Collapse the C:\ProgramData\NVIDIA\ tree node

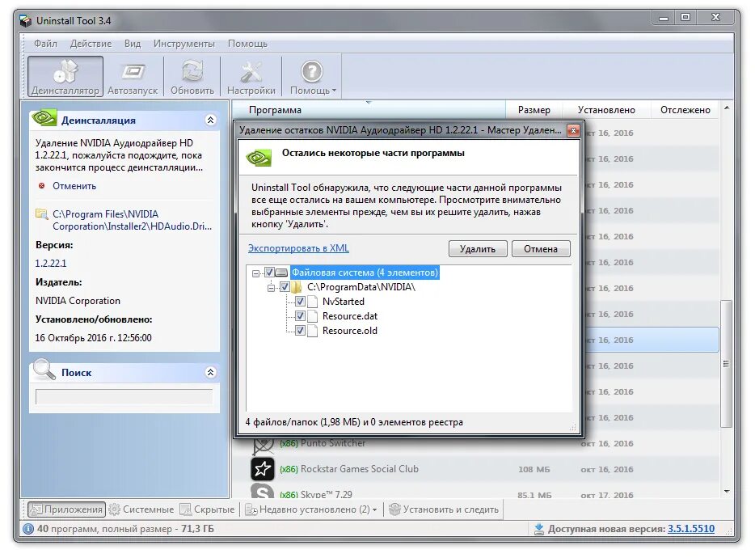271,288
